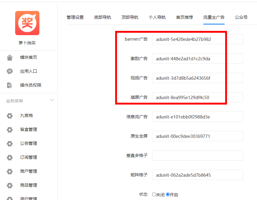The width and height of the screenshot is (257, 200).
Task: Focus the 原生全屏 input field
Action: tap(198, 136)
